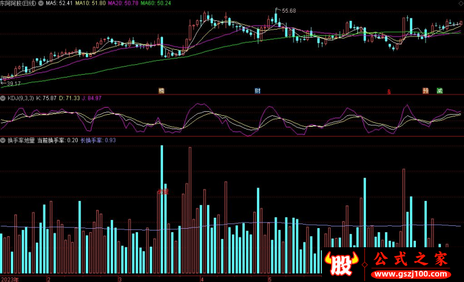This screenshot has width=464, height=282.
Task: Click the tallest cyan turnover bar
Action: pos(162,210)
